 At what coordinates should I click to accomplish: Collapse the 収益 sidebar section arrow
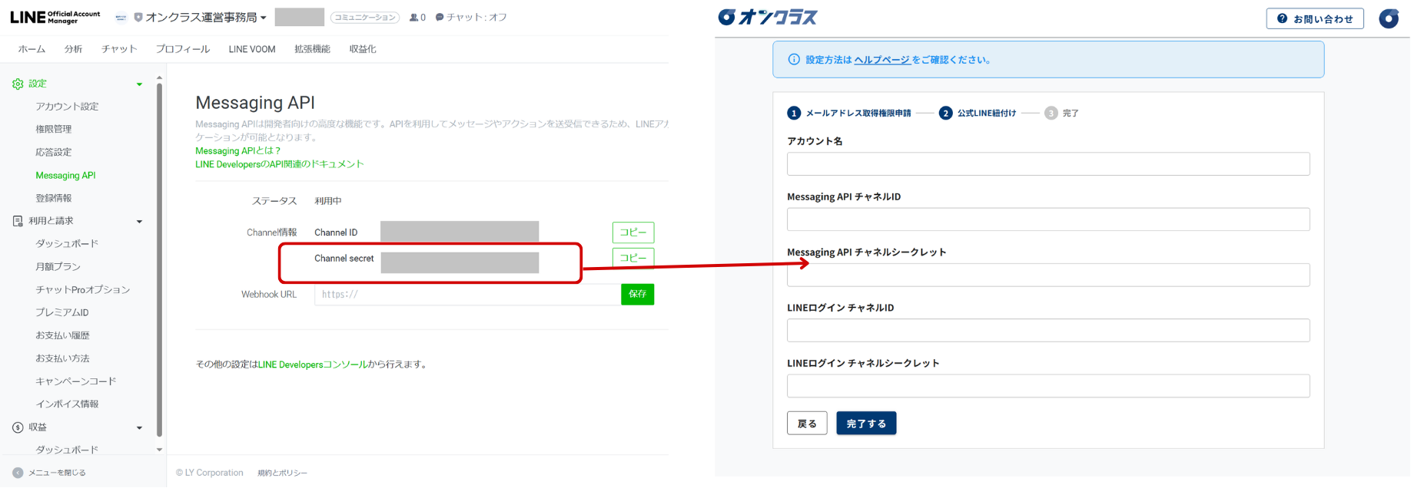point(139,428)
